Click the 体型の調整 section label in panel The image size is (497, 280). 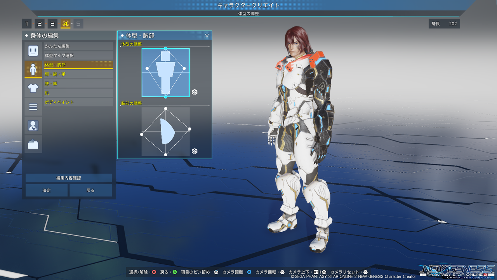tap(132, 44)
